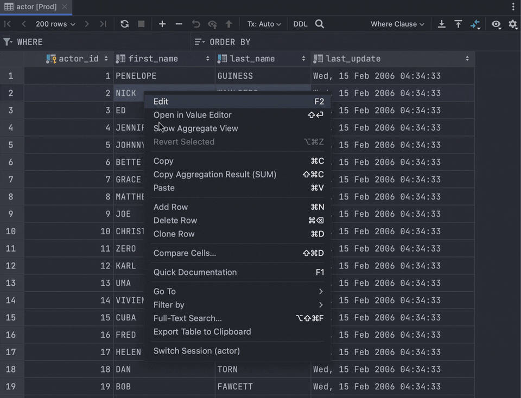Open view options via the eye icon
521x398 pixels.
coord(495,24)
